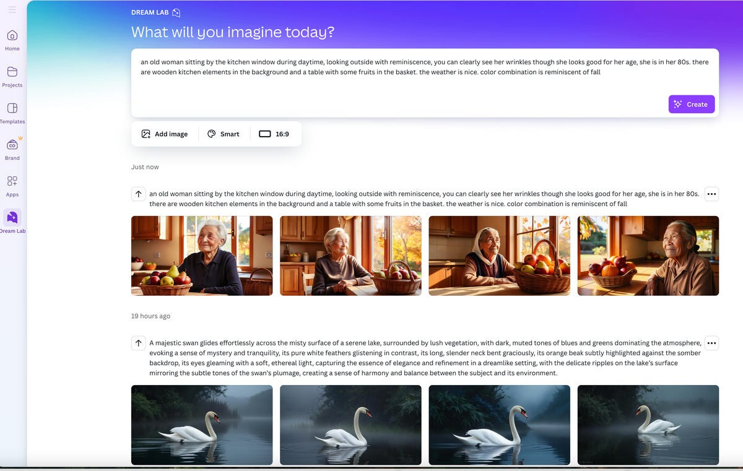The image size is (743, 471).
Task: Select Dream Lab sidebar icon
Action: tap(12, 218)
